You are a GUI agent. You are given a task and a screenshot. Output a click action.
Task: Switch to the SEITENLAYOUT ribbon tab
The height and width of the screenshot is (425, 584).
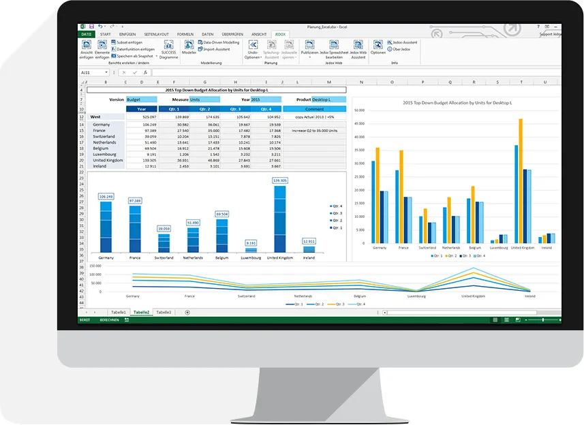(x=157, y=34)
